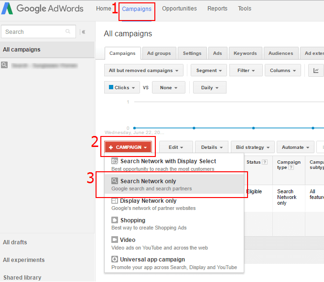Image resolution: width=324 pixels, height=282 pixels.
Task: Click the Google AdWords logo
Action: pos(42,9)
